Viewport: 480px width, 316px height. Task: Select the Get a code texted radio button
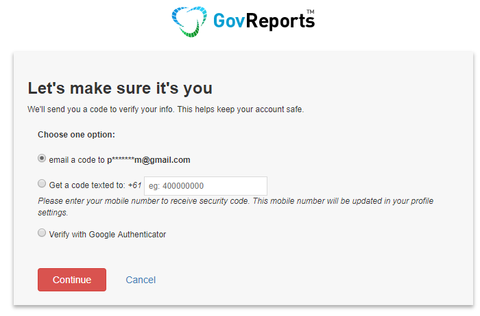coord(42,183)
